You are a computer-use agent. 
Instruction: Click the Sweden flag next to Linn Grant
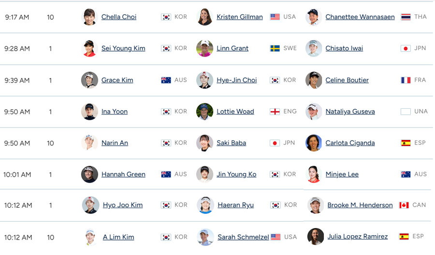(275, 48)
